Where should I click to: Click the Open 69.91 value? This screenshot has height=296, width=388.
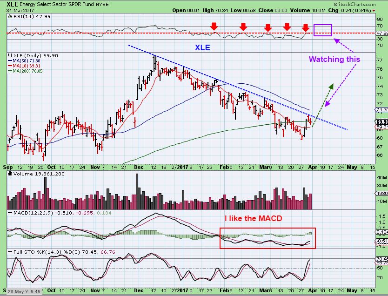187,10
